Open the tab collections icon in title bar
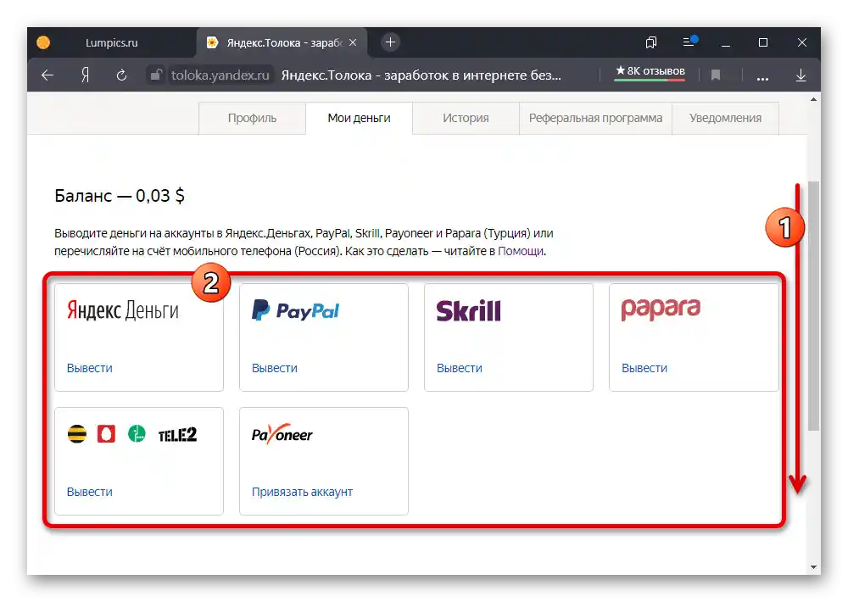This screenshot has height=602, width=848. (651, 42)
